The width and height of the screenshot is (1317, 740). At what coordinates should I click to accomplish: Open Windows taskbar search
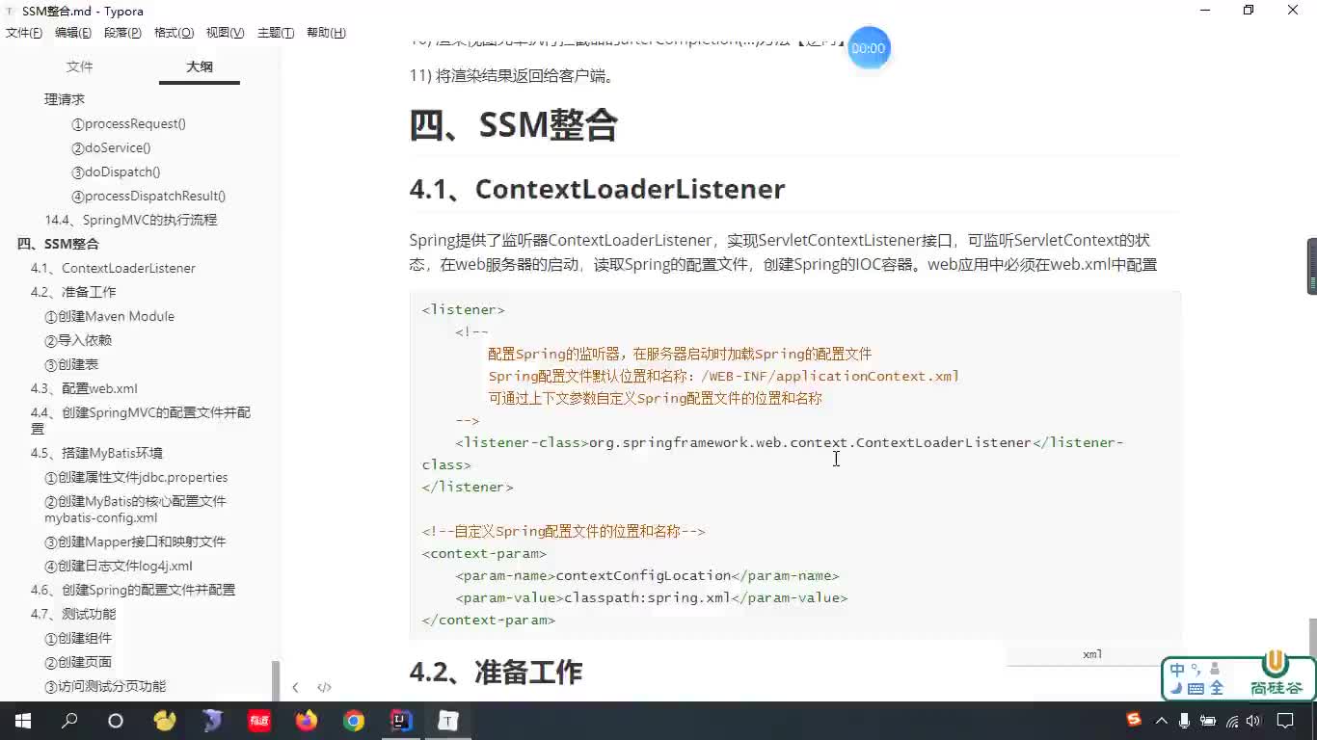tap(69, 720)
